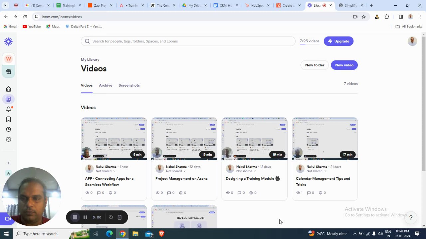Screen dimensions: 426x239
Task: Open the clock history sidebar icon
Action: click(x=8, y=129)
